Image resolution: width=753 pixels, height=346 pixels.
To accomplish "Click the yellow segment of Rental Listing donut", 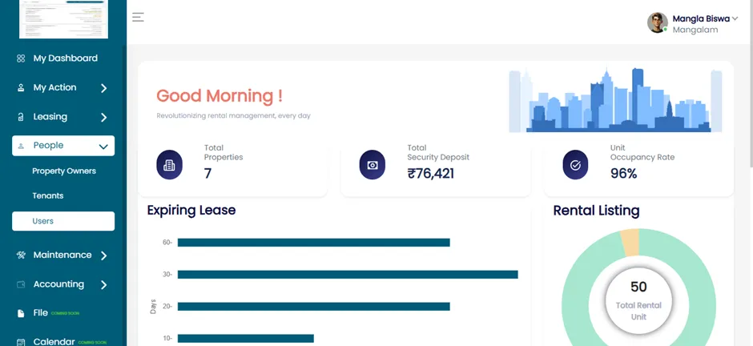I will pyautogui.click(x=630, y=242).
